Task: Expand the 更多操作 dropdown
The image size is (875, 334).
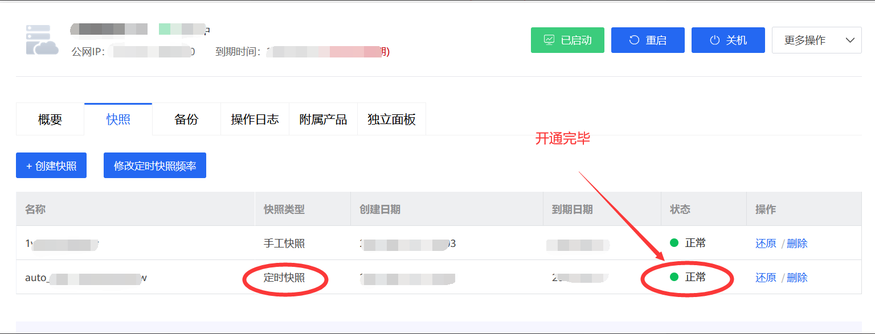Action: pyautogui.click(x=816, y=40)
